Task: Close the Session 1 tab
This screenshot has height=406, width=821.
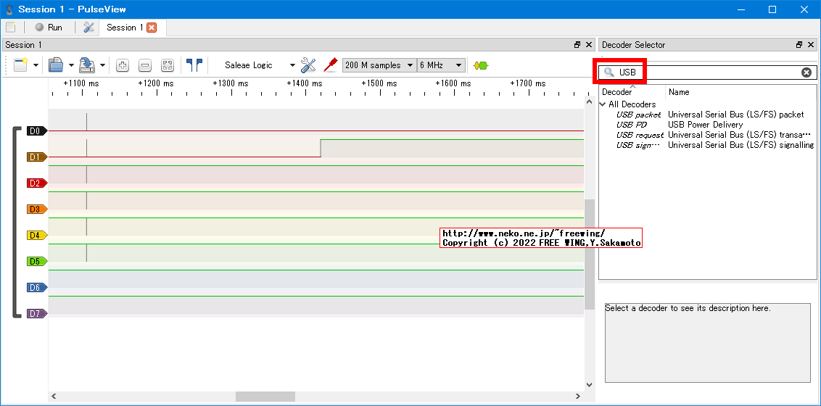Action: (152, 28)
